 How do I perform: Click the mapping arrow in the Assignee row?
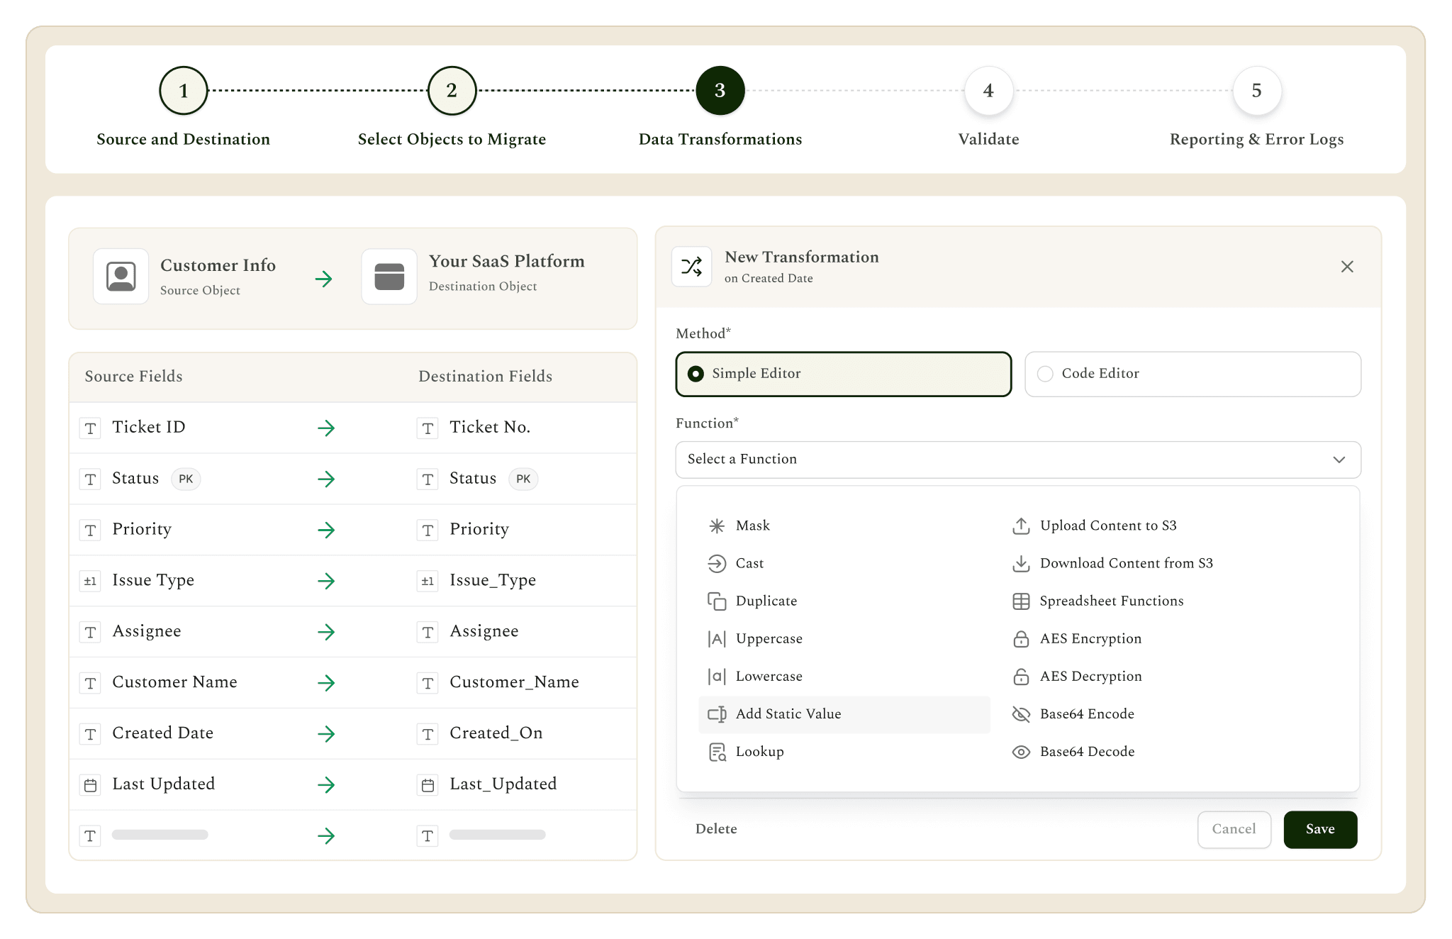click(x=326, y=632)
